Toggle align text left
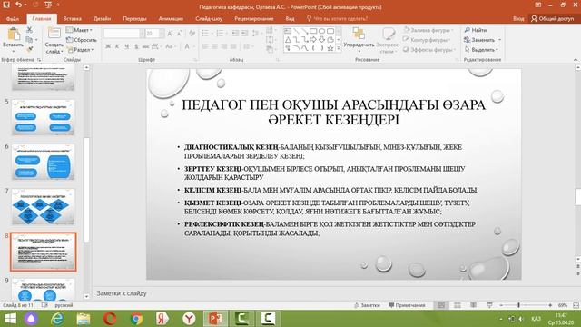The height and width of the screenshot is (327, 581). click(x=205, y=46)
